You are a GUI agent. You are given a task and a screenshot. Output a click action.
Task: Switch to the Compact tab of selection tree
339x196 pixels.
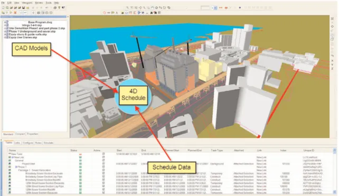pos(20,134)
